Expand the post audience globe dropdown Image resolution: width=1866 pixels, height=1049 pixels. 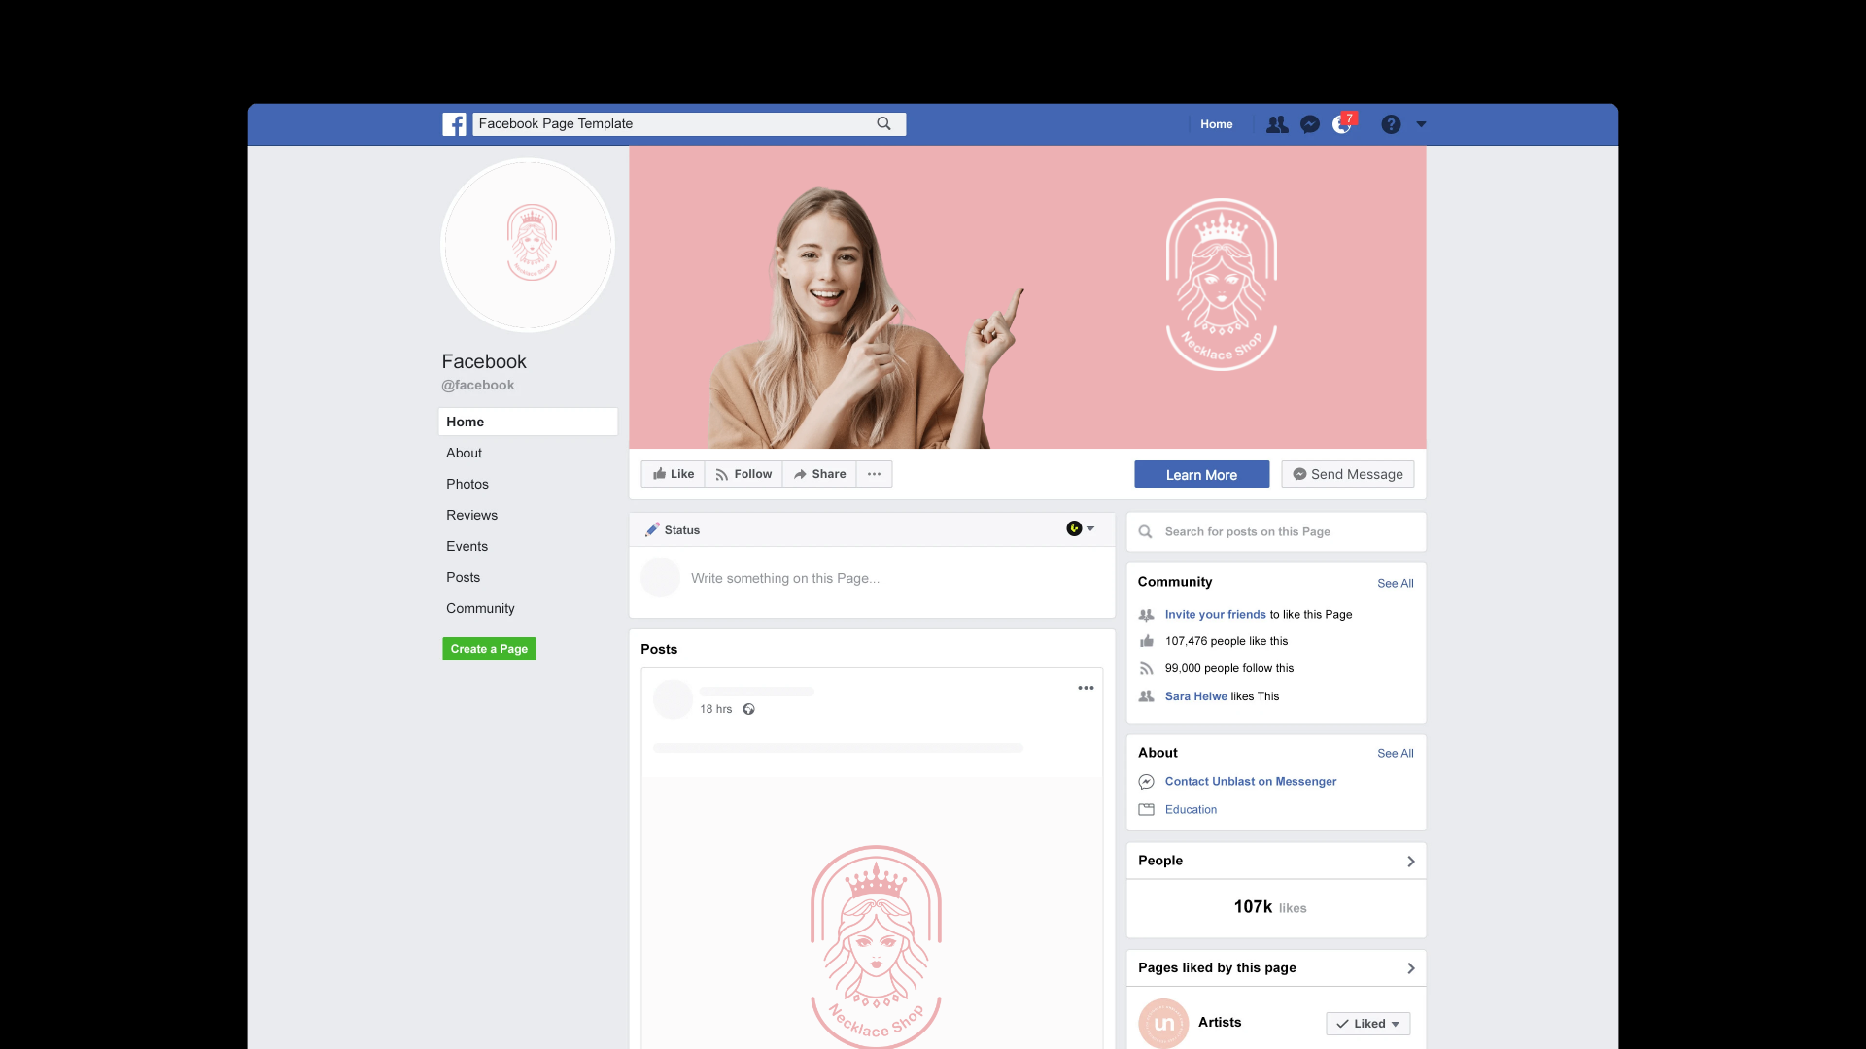[x=1079, y=529]
